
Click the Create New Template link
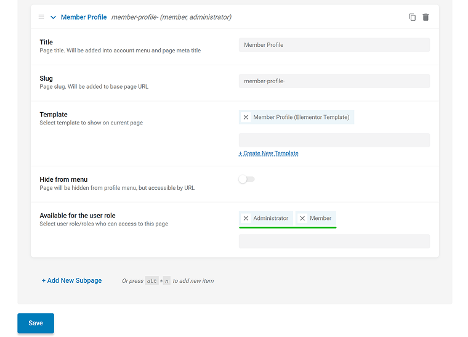click(x=268, y=153)
